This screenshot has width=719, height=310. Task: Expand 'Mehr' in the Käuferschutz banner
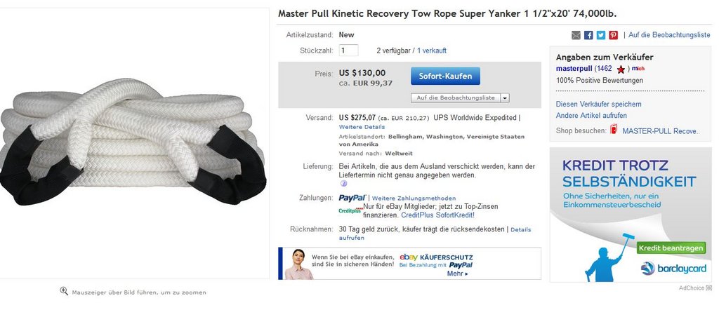click(x=457, y=274)
